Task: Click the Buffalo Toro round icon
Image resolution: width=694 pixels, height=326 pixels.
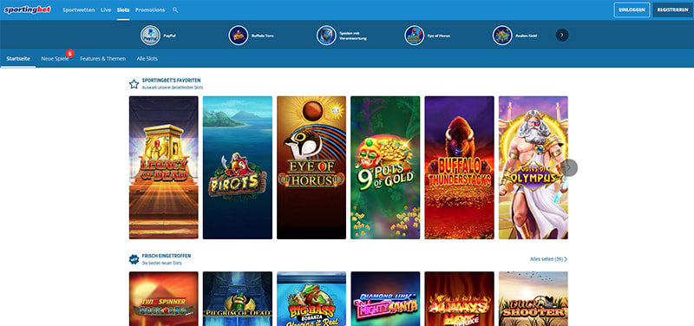Action: coord(239,36)
